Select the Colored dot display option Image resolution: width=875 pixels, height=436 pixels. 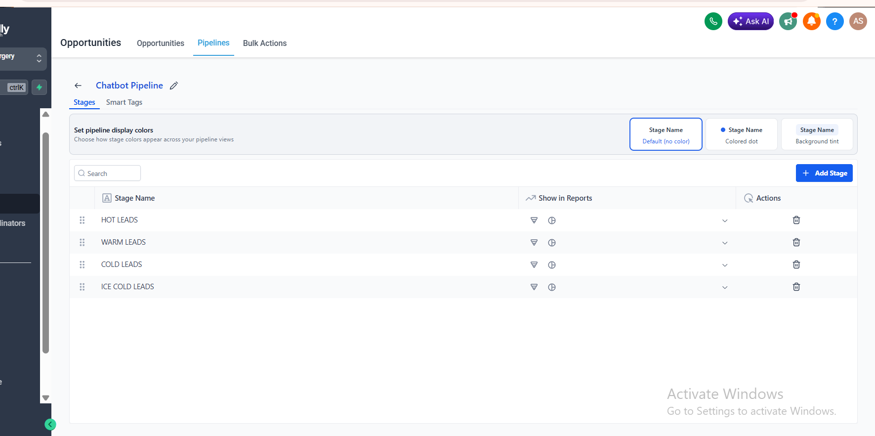pyautogui.click(x=741, y=134)
